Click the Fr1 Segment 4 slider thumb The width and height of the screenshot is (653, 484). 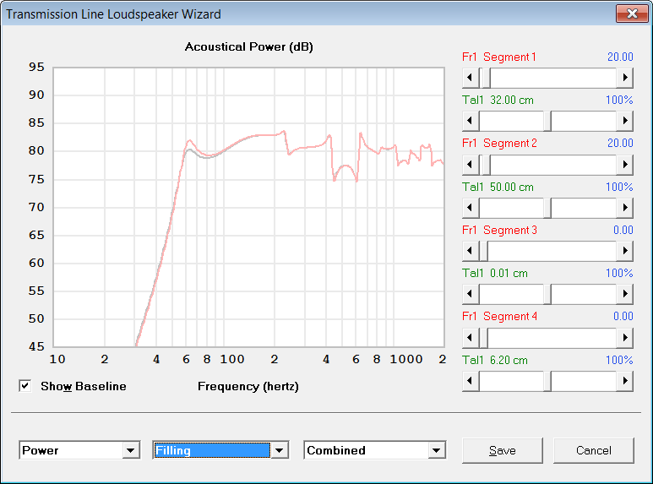pyautogui.click(x=483, y=338)
